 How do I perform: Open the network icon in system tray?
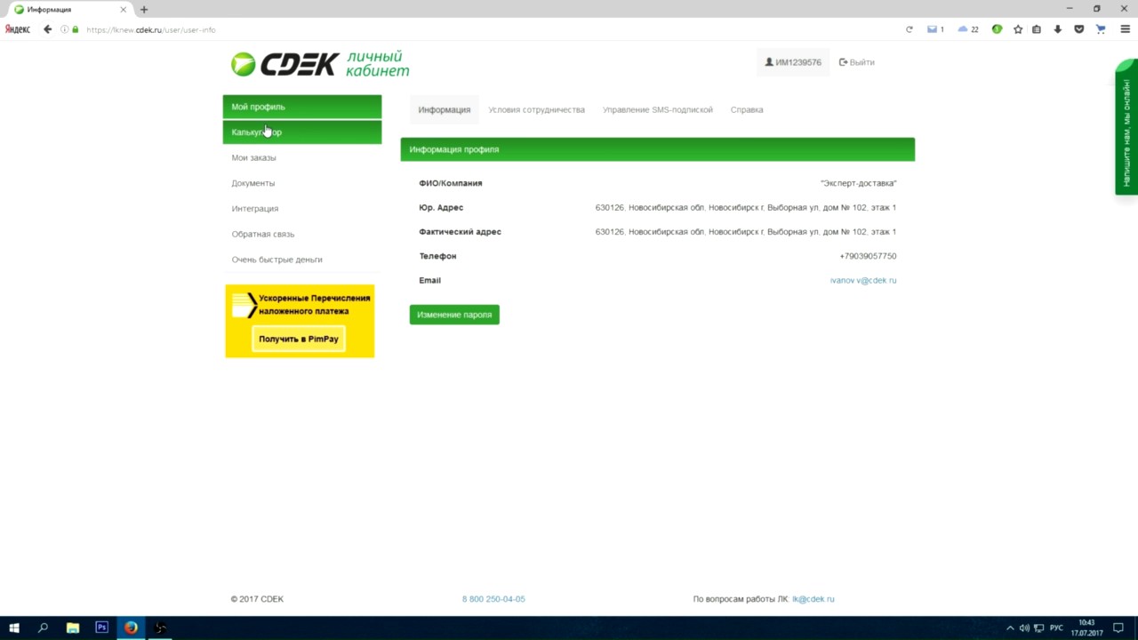pos(1039,628)
